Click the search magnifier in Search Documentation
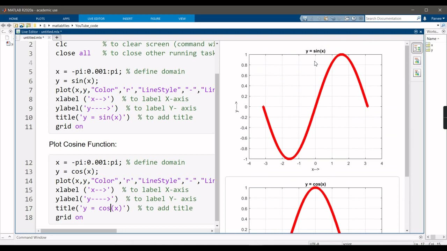 (x=418, y=18)
